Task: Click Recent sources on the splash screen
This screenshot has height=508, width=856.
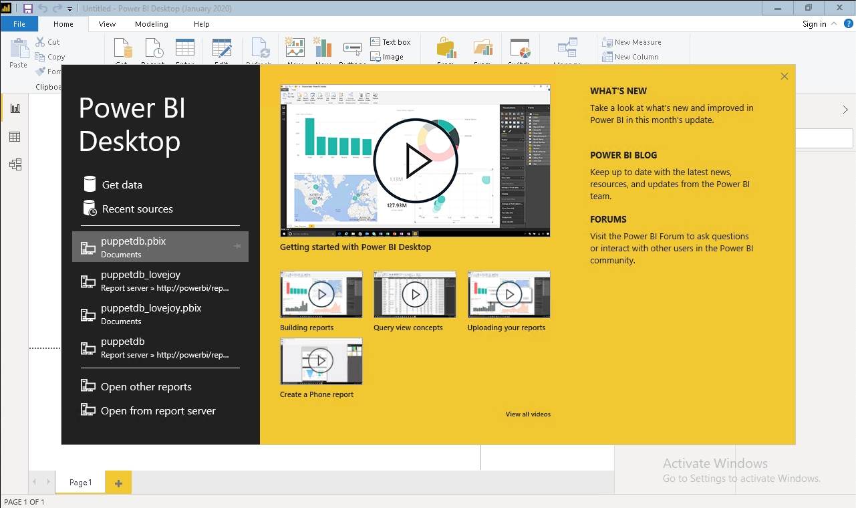Action: pos(128,209)
